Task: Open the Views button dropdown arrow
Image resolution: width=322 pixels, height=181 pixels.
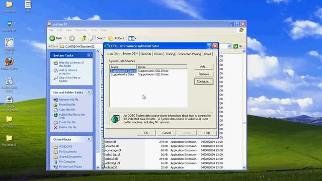Action: [136, 38]
